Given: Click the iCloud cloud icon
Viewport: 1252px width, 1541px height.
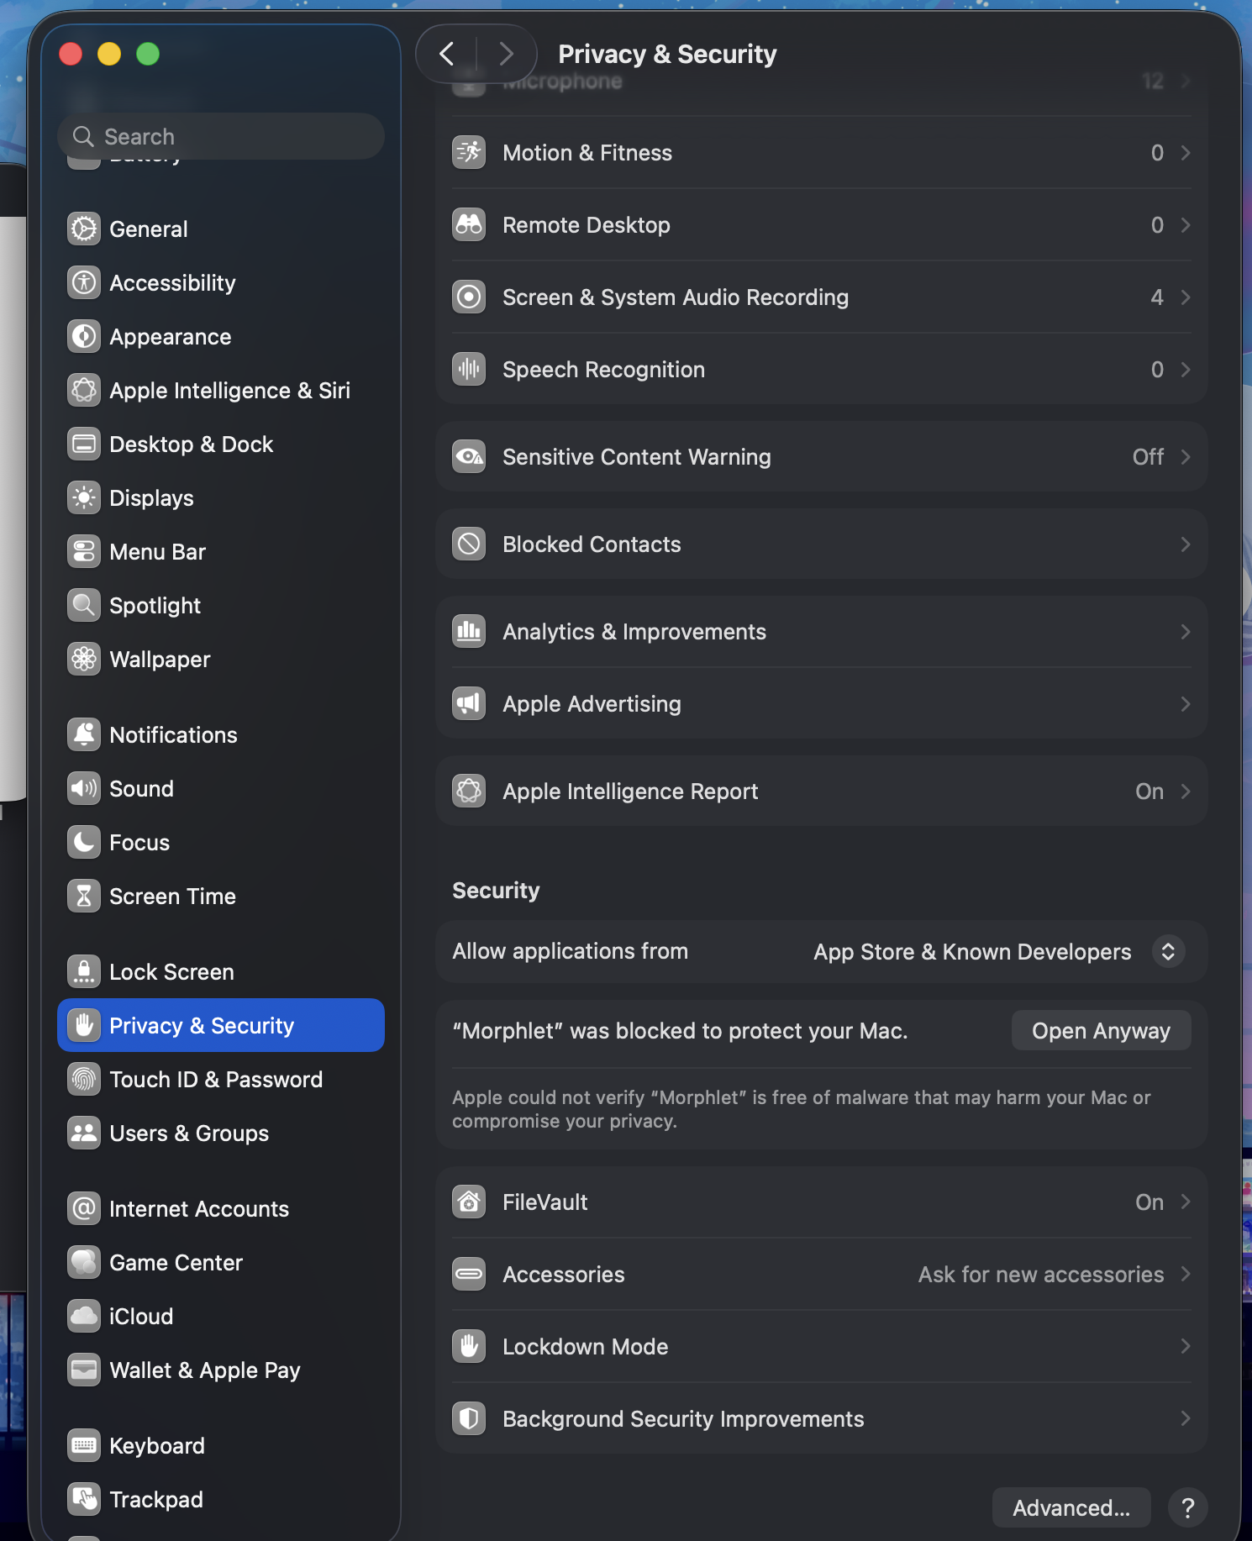Looking at the screenshot, I should (x=84, y=1316).
